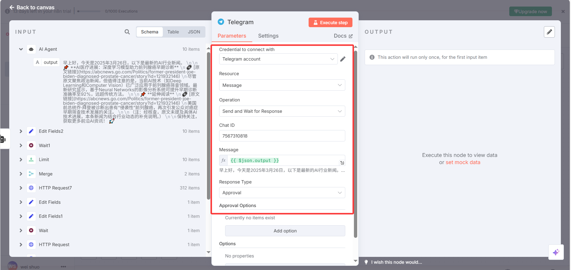Click the parameters panel scrollbar
The width and height of the screenshot is (571, 270).
tap(355, 144)
